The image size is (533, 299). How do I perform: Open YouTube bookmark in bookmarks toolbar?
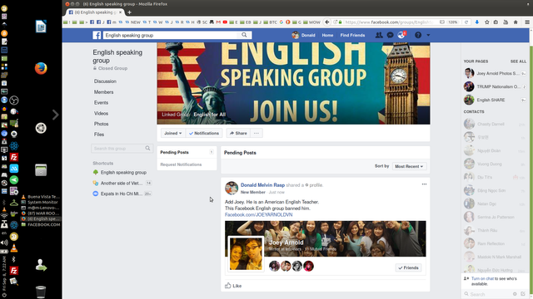[225, 22]
